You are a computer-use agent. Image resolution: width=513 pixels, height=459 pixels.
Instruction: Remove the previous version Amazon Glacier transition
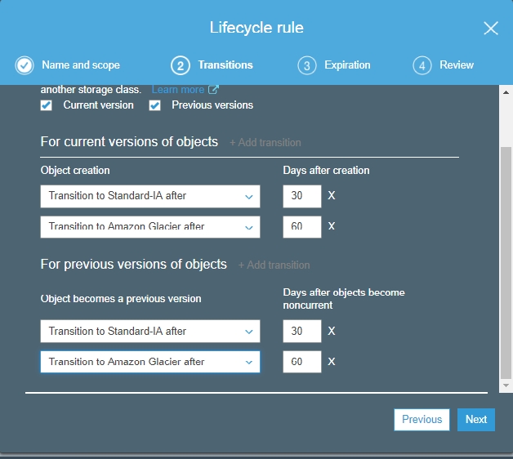(331, 362)
